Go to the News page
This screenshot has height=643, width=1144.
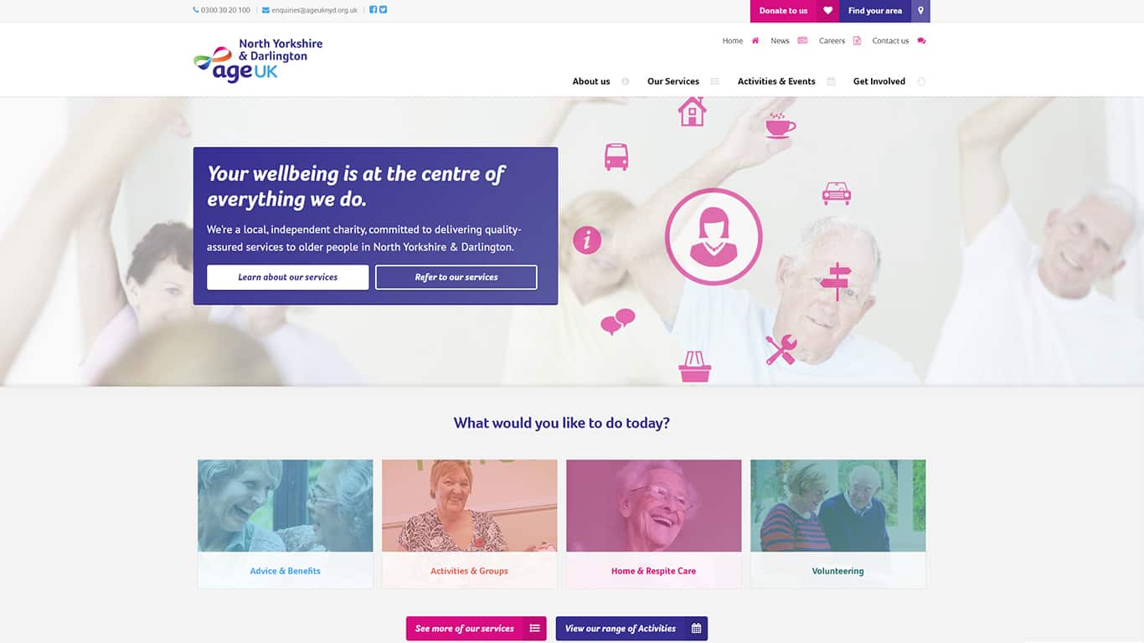click(789, 40)
